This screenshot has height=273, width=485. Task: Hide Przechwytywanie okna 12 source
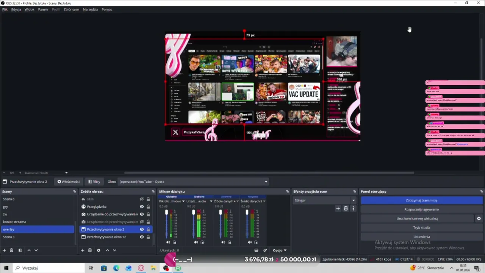click(142, 237)
